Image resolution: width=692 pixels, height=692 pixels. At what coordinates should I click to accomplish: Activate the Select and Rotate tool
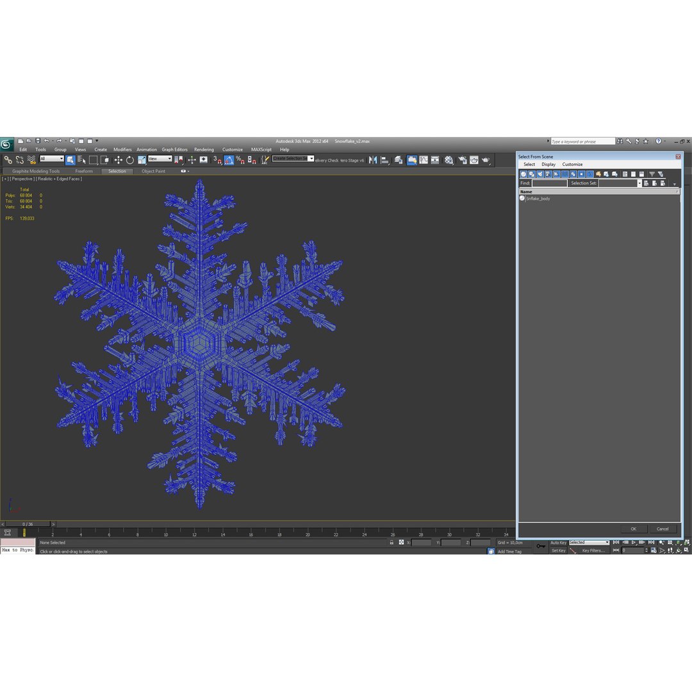[x=129, y=160]
